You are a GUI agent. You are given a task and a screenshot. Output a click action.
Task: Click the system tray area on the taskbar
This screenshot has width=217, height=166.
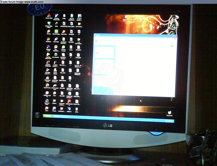(x=169, y=121)
